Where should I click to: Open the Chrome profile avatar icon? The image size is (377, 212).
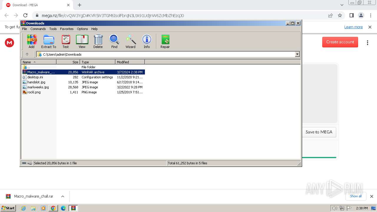coord(361,15)
